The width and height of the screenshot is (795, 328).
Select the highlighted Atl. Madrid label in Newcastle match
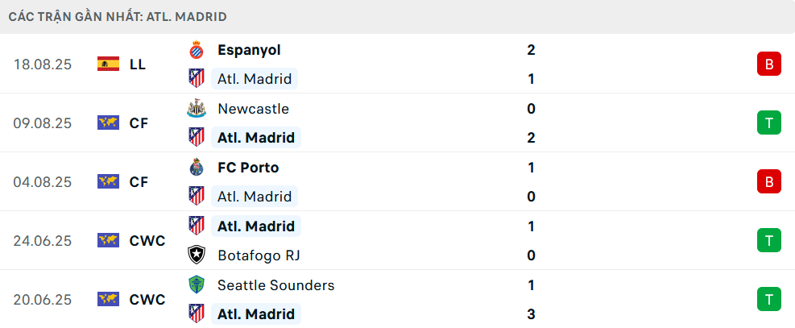256,137
